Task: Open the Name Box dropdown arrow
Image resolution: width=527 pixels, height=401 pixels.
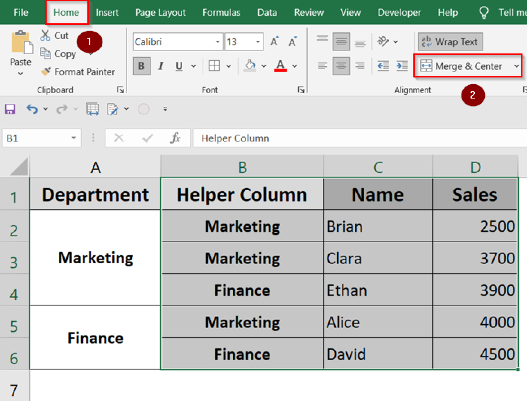Action: coord(74,138)
